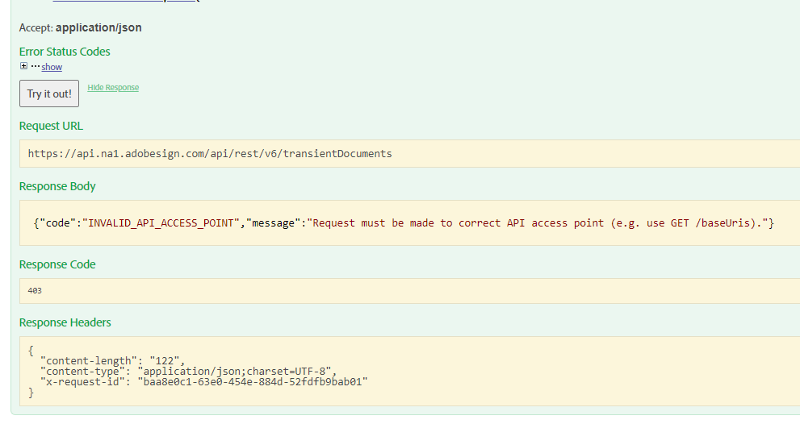This screenshot has width=800, height=424.
Task: Click the "Request URL" heading
Action: pos(51,126)
